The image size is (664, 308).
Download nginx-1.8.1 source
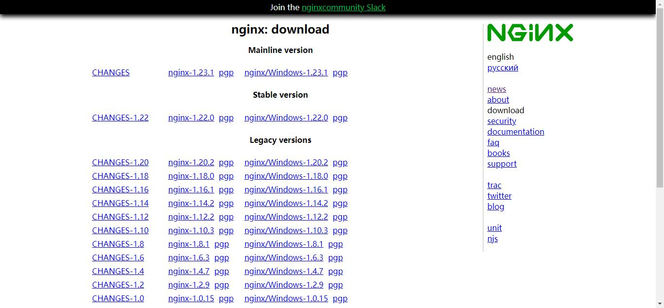[x=189, y=244]
